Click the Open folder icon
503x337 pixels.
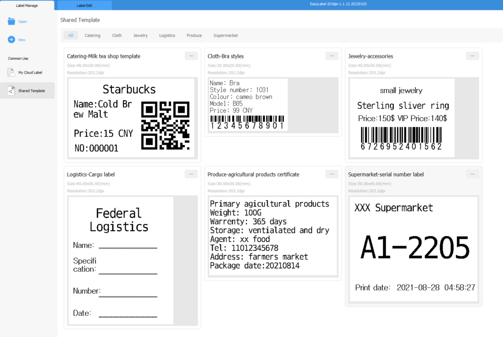coord(12,22)
